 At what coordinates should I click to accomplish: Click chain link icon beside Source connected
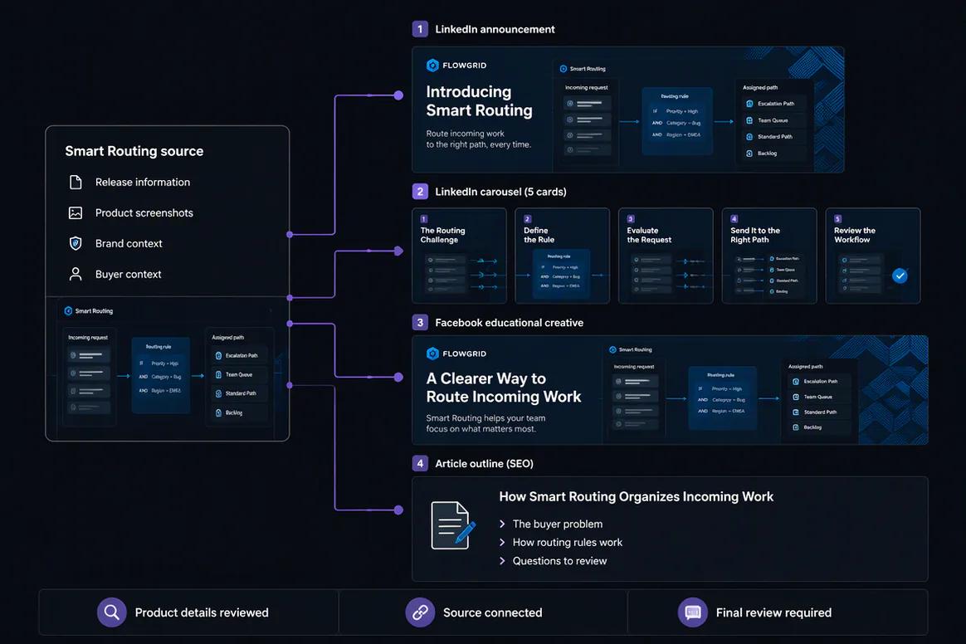[x=420, y=612]
